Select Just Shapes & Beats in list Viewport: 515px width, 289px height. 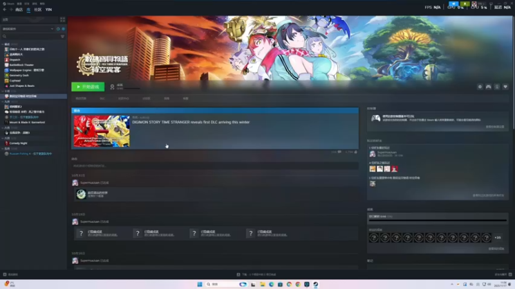click(x=22, y=86)
